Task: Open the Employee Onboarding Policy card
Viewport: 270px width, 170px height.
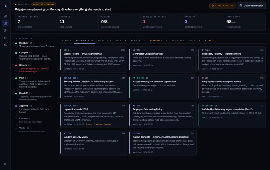Action: pos(163,115)
